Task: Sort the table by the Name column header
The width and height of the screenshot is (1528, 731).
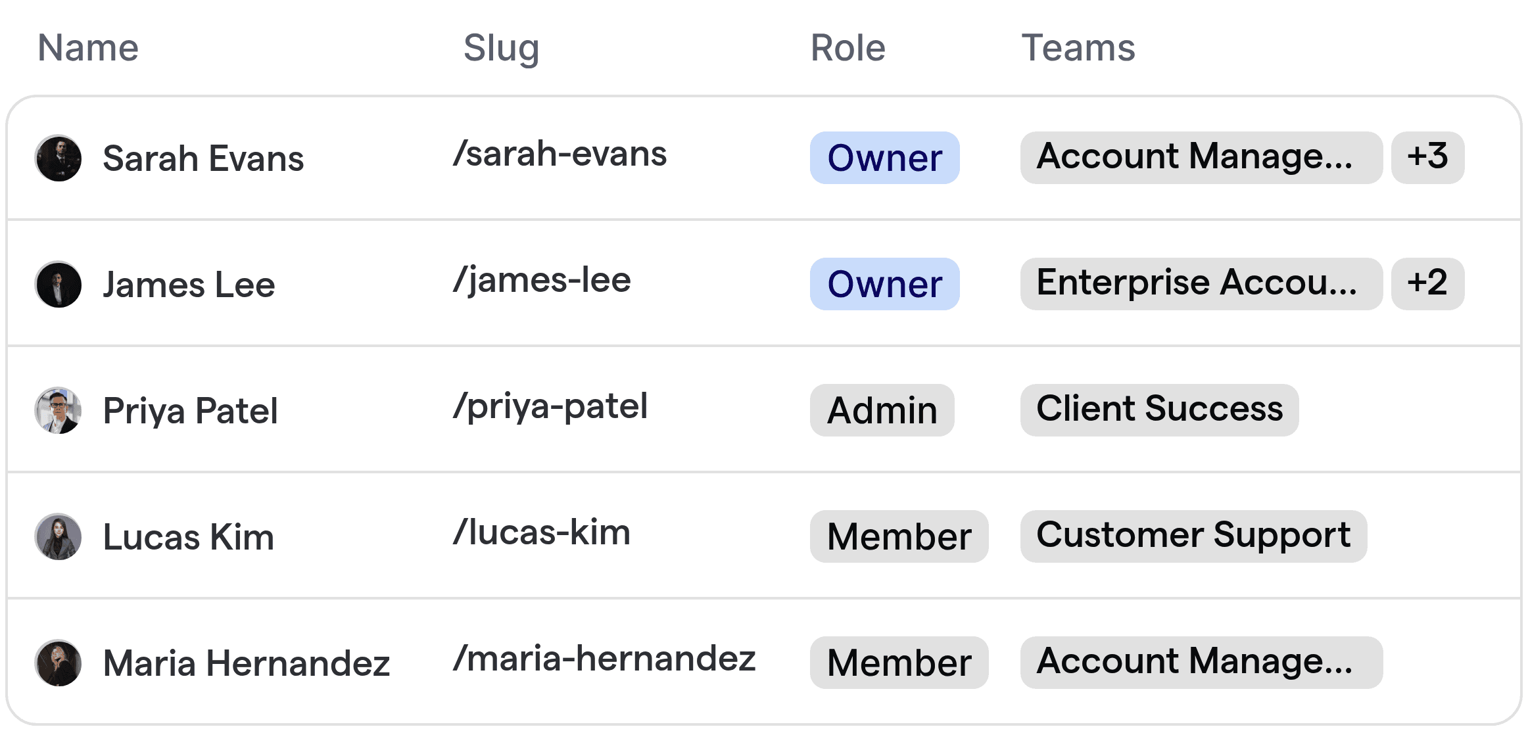Action: [x=87, y=47]
